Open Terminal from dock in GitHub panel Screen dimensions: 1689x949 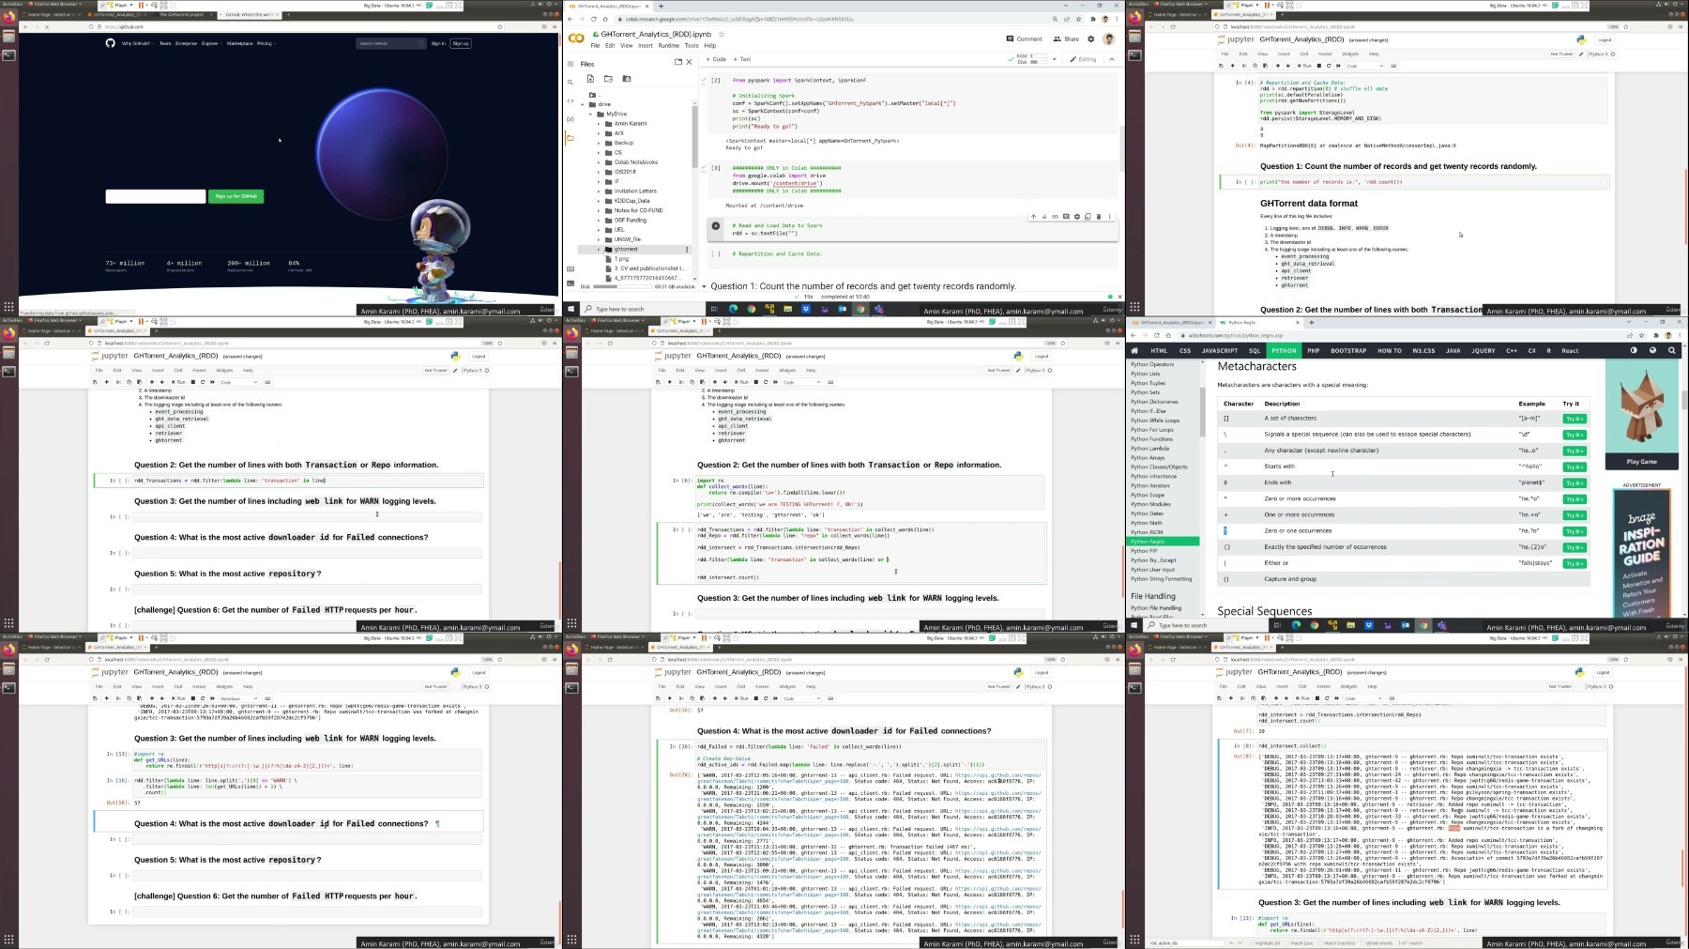8,55
